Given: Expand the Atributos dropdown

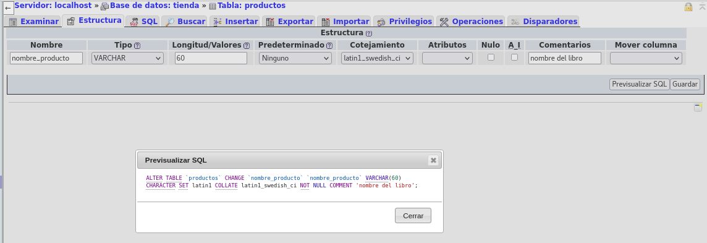Looking at the screenshot, I should 447,58.
